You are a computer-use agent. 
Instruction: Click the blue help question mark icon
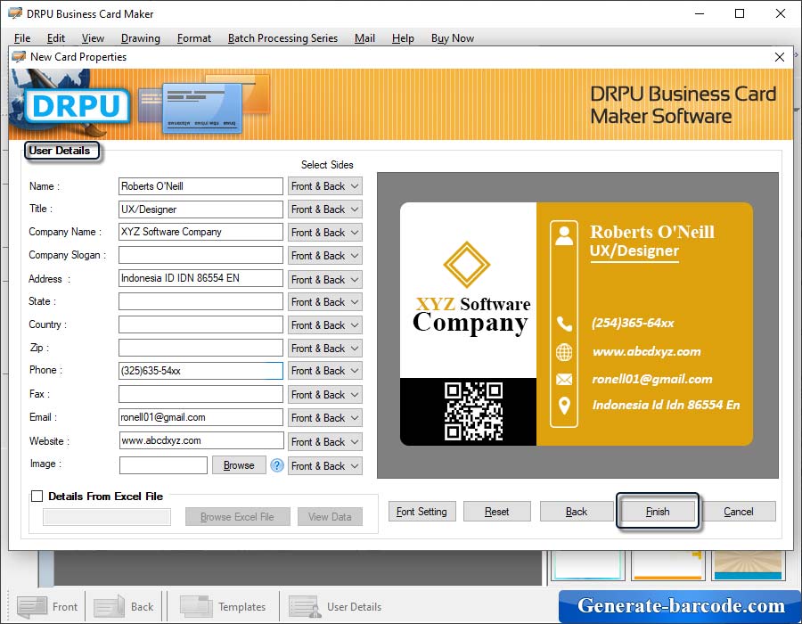(x=277, y=465)
